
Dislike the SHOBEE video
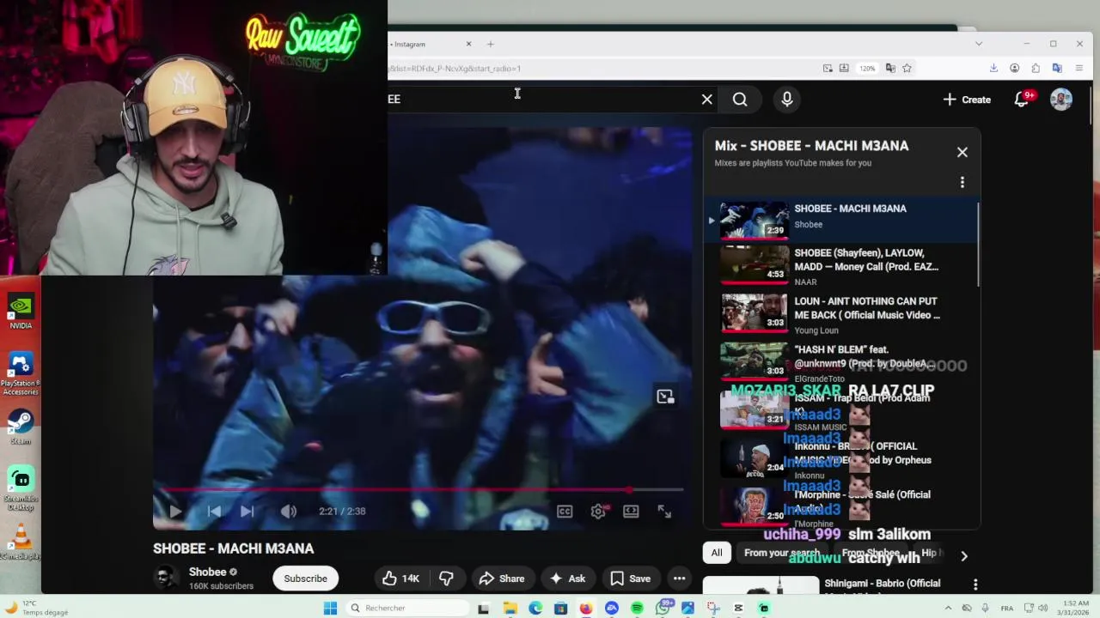(446, 579)
